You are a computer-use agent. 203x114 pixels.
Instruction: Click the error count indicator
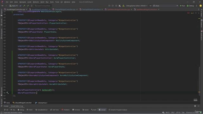pyautogui.click(x=189, y=13)
